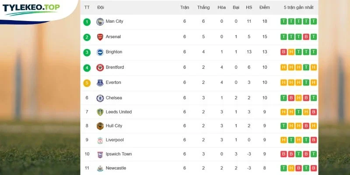The height and width of the screenshot is (175, 350).
Task: Select the Newcastle club badge
Action: [100, 168]
